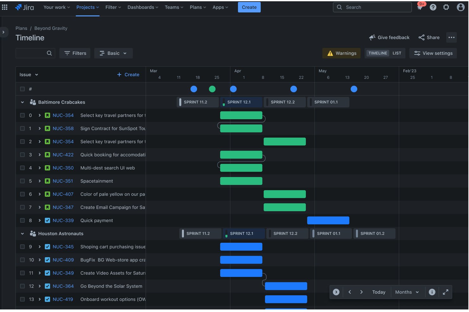Expand issue NUC-419 children

tap(40, 299)
